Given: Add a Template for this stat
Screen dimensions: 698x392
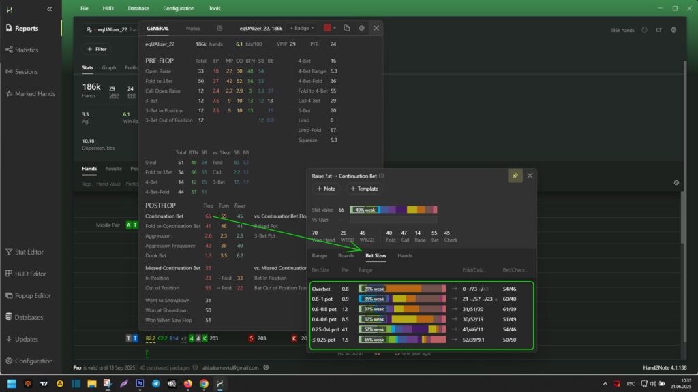Looking at the screenshot, I should click(x=365, y=189).
